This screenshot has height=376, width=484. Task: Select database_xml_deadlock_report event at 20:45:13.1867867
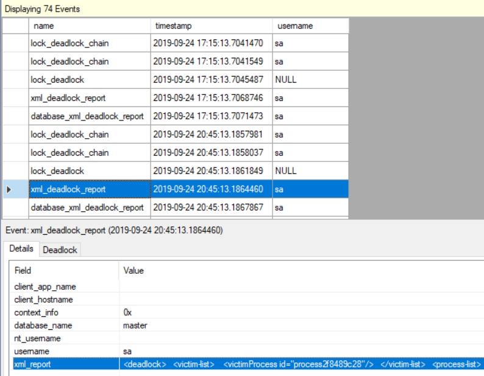coord(88,207)
